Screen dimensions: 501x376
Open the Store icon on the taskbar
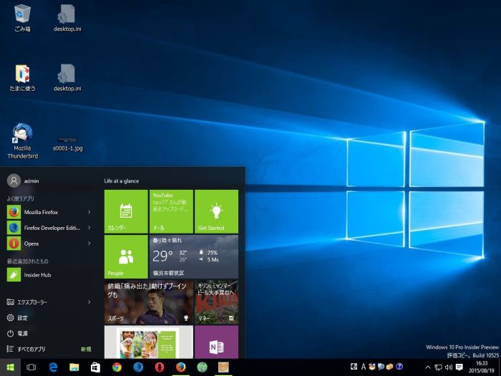coord(95,367)
